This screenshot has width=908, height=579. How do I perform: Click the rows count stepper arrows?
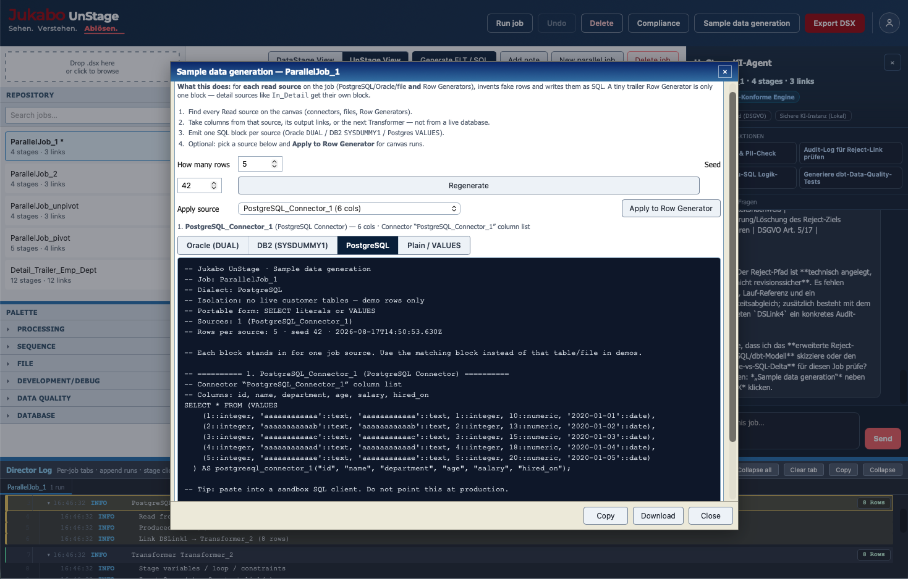274,164
